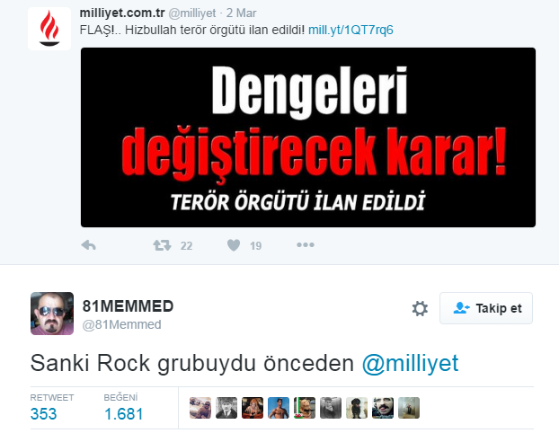Click the black dog liker avatar
Viewport: 559px width, 442px height.
357,408
